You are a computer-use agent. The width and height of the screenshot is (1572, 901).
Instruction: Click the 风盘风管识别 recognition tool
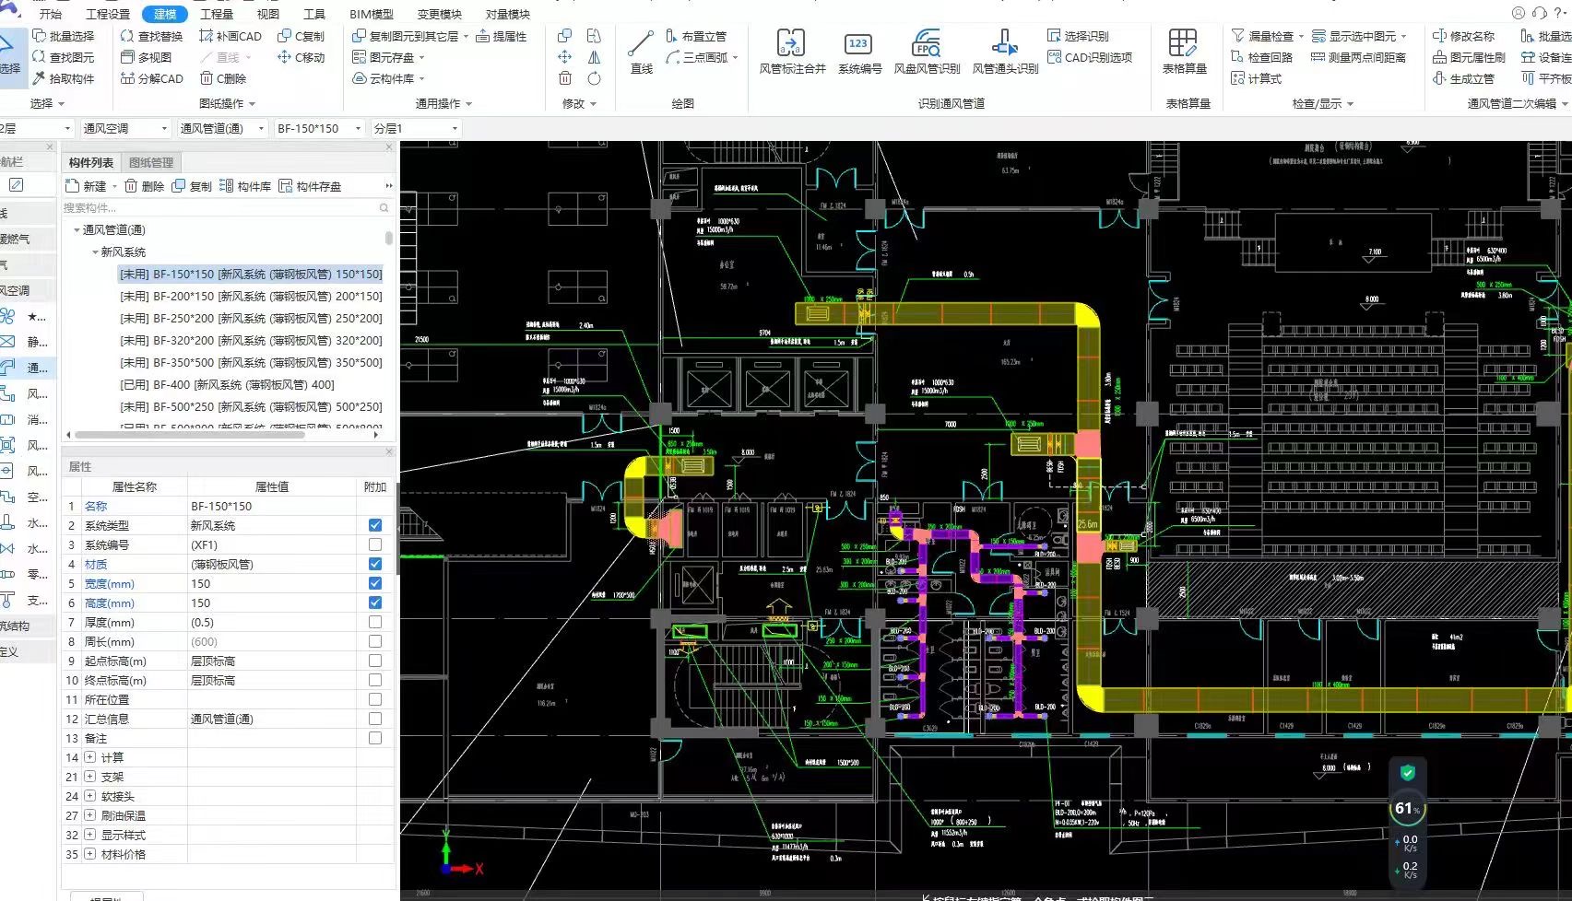(x=927, y=53)
